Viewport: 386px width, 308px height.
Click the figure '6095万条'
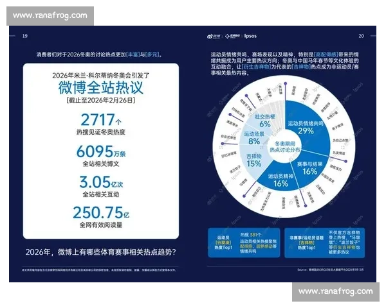[101, 151]
